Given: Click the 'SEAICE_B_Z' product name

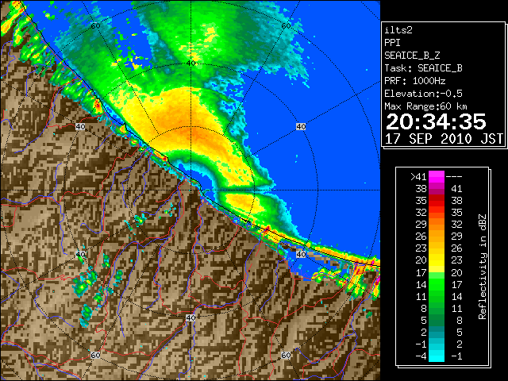Looking at the screenshot, I should point(412,56).
